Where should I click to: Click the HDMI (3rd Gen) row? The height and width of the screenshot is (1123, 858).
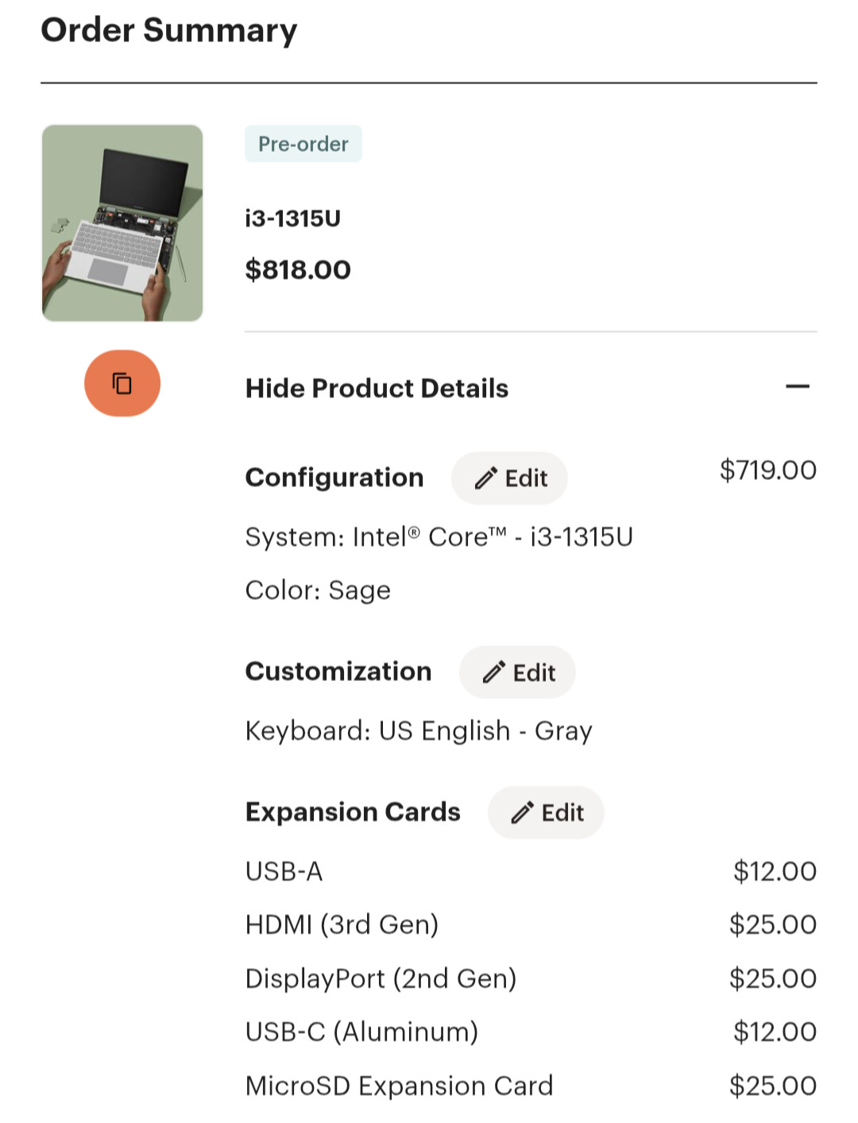(531, 924)
